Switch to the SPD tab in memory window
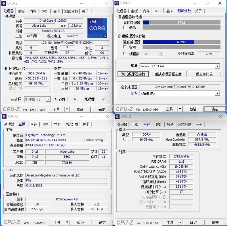Screen dimensions: 227x226 tap(158, 124)
